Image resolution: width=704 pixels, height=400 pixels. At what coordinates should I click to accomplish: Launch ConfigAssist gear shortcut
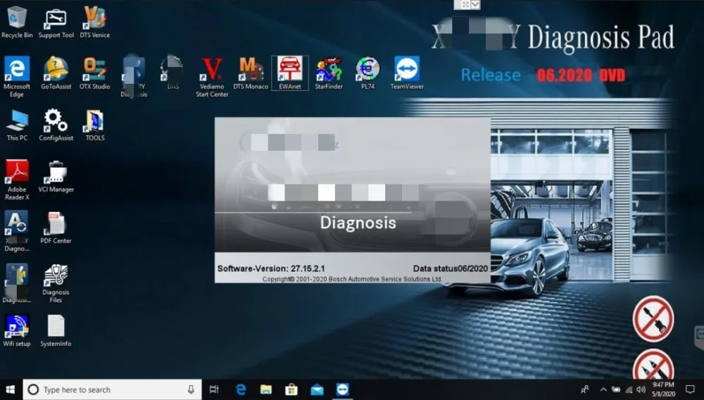pyautogui.click(x=56, y=125)
